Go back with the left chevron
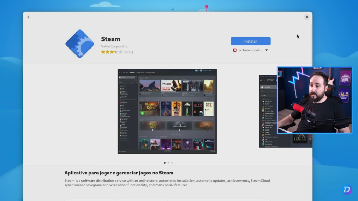Viewport: 358px width, 201px height. pos(28,17)
